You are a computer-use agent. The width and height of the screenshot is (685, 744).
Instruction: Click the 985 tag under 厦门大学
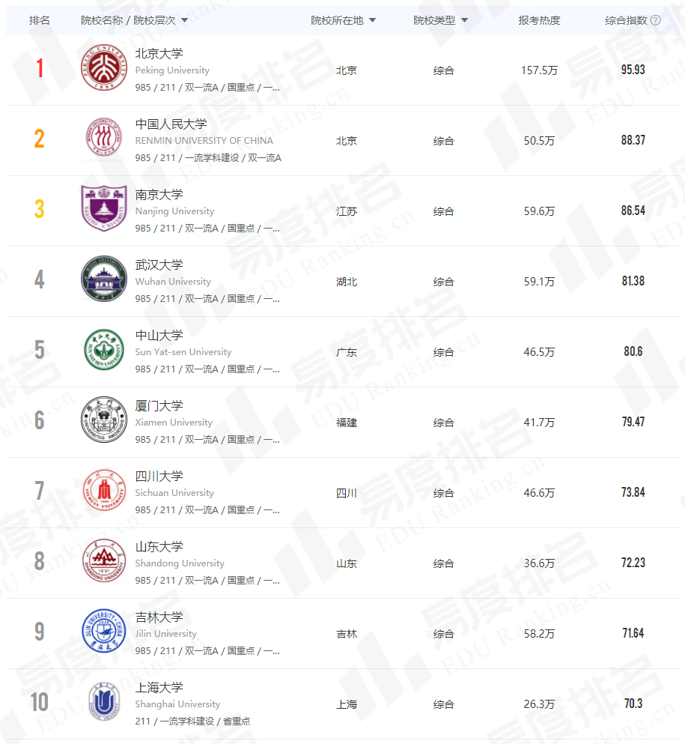(x=142, y=440)
